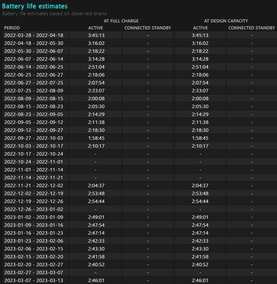Viewport: 277px width, 284px height.
Task: Select the period 2022-06-14 - 2022-06-25 cell
Action: (34, 67)
